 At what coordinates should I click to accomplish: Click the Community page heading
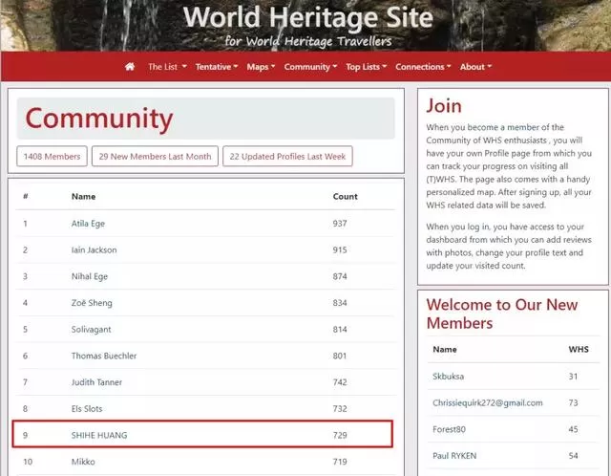click(x=99, y=119)
